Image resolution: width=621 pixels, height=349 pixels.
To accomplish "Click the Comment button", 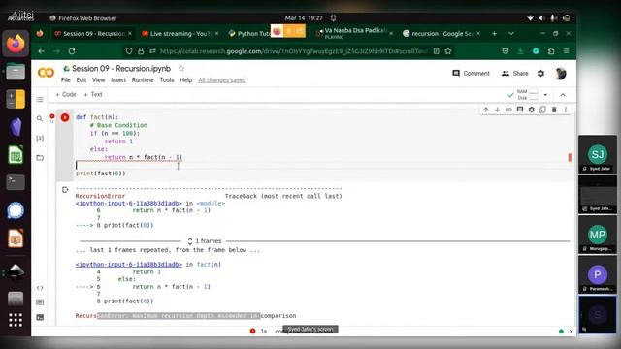I will (471, 74).
